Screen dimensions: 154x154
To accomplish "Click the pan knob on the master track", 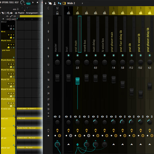I will (x=57, y=63).
